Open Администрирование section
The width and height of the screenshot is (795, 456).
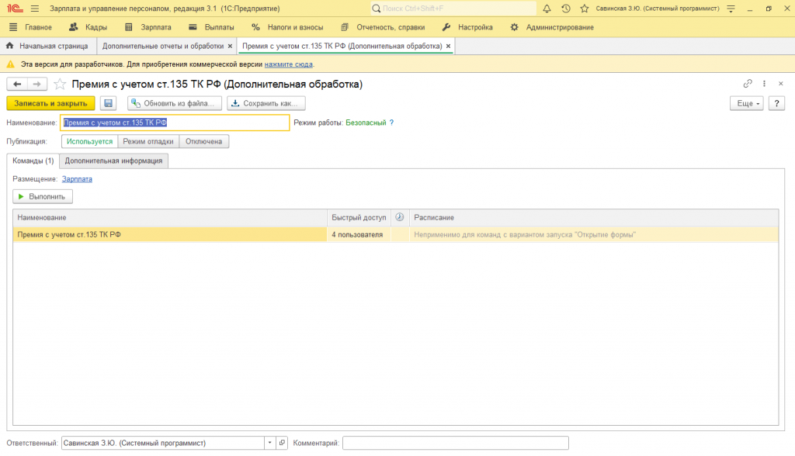[x=552, y=27]
